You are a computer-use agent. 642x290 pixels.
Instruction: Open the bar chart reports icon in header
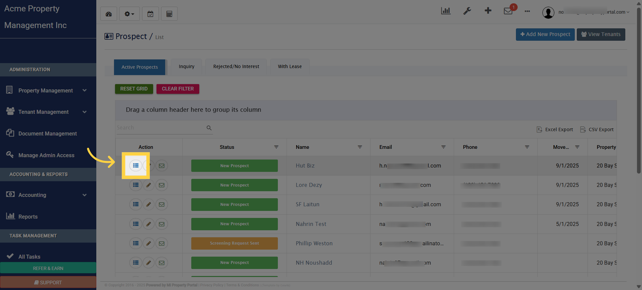tap(445, 11)
